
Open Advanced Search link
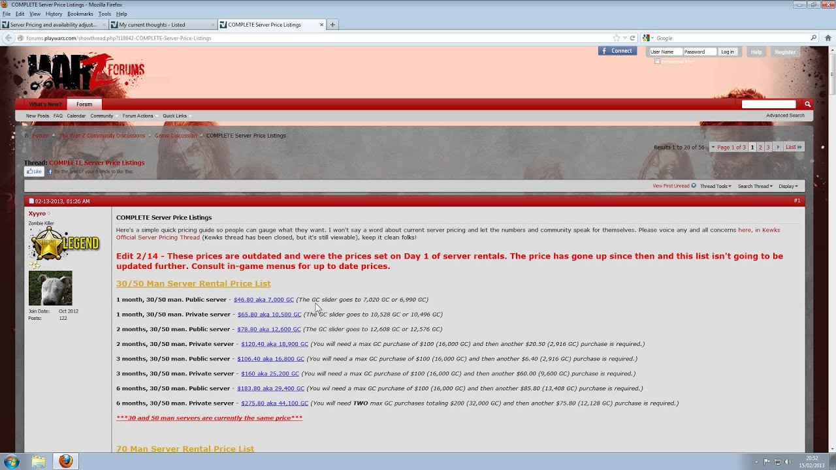coord(785,116)
